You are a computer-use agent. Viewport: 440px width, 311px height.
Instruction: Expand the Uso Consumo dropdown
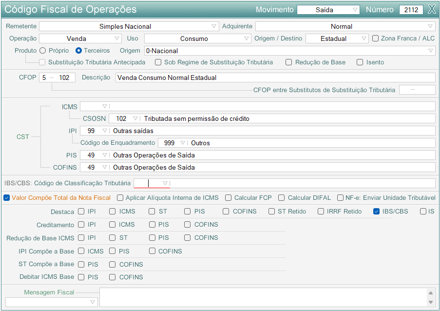point(197,39)
